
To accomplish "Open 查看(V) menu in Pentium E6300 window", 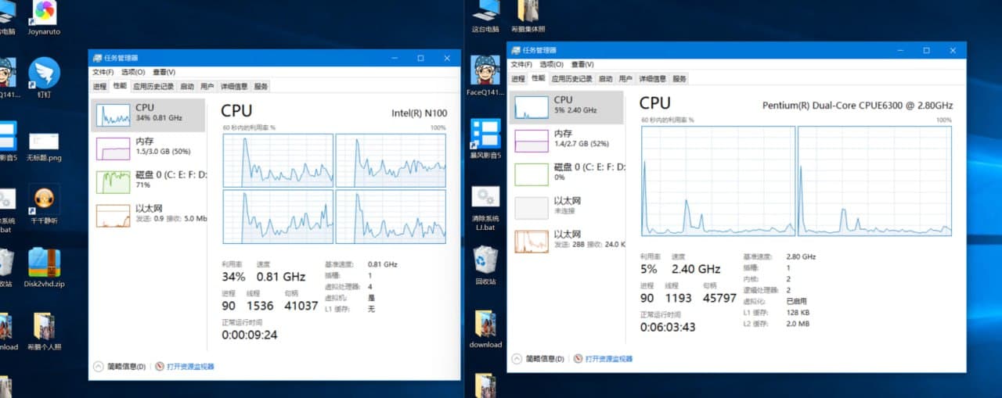I will click(x=582, y=64).
